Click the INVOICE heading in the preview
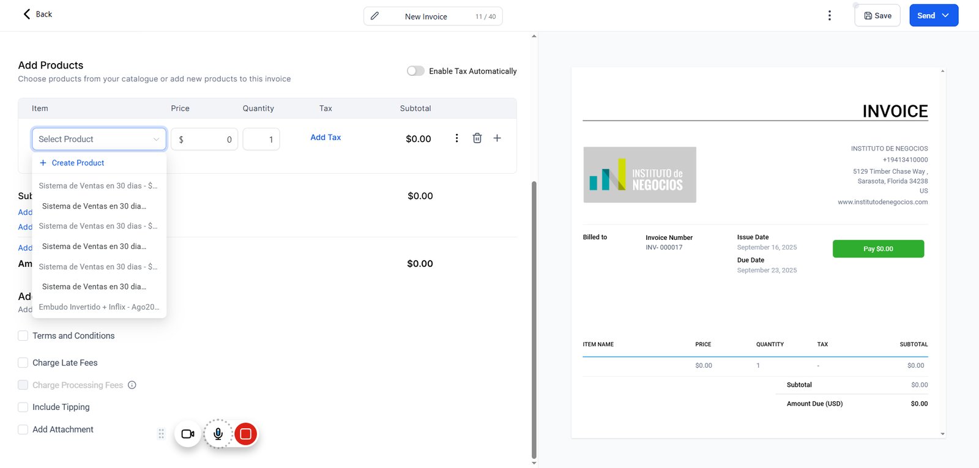 tap(895, 111)
